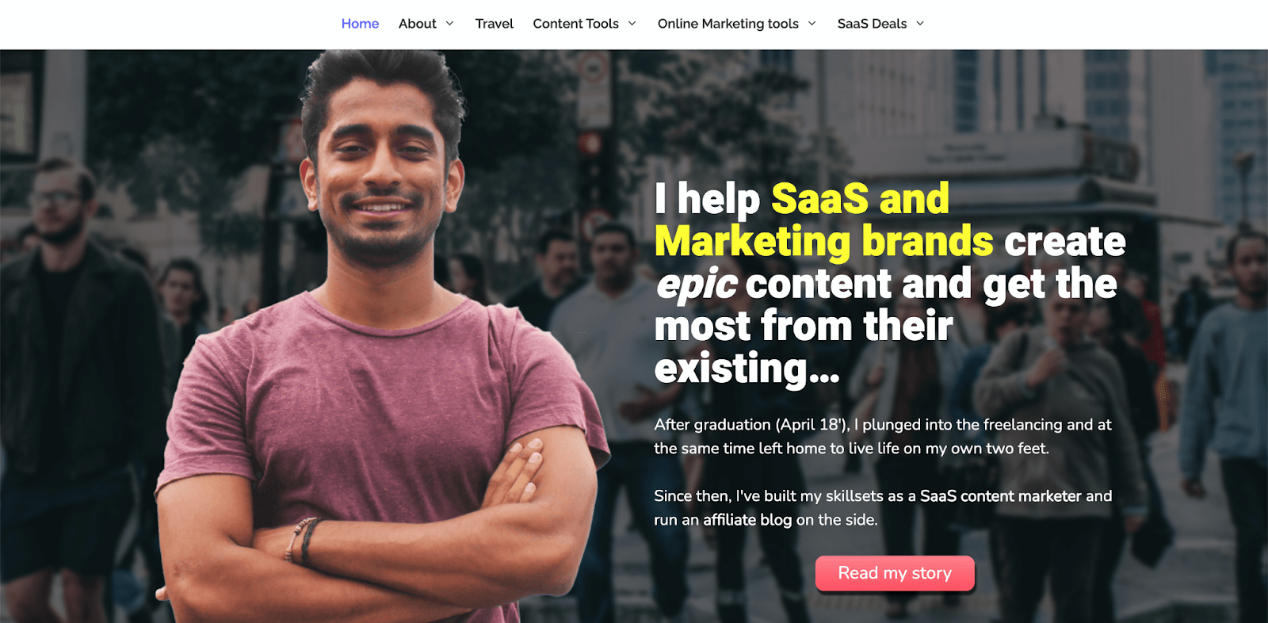Expand the Content Tools chevron arrow
The image size is (1268, 623).
(x=632, y=24)
